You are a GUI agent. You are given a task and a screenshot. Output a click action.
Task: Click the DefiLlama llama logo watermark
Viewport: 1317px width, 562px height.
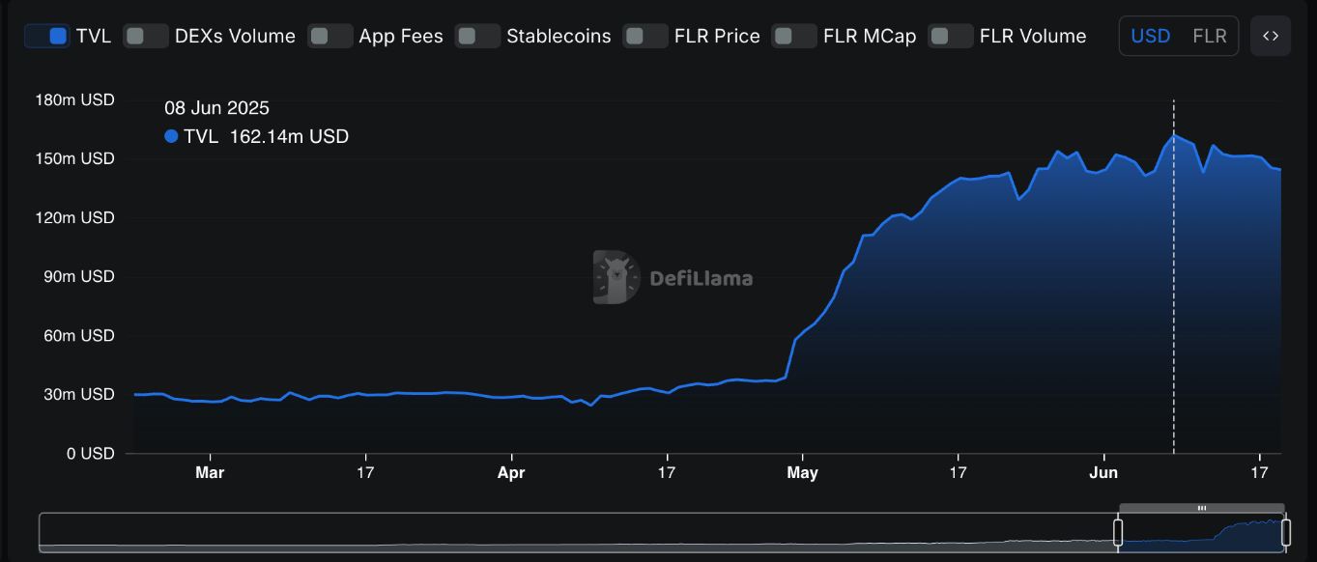pyautogui.click(x=616, y=278)
